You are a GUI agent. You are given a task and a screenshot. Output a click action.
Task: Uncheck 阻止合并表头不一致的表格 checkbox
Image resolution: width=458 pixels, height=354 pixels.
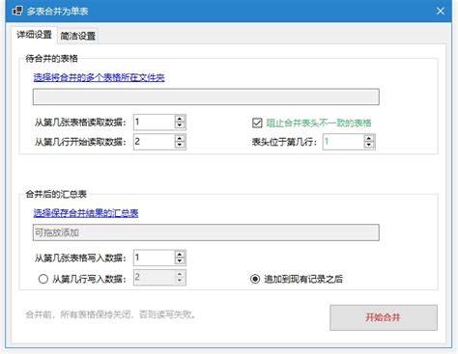pyautogui.click(x=257, y=123)
